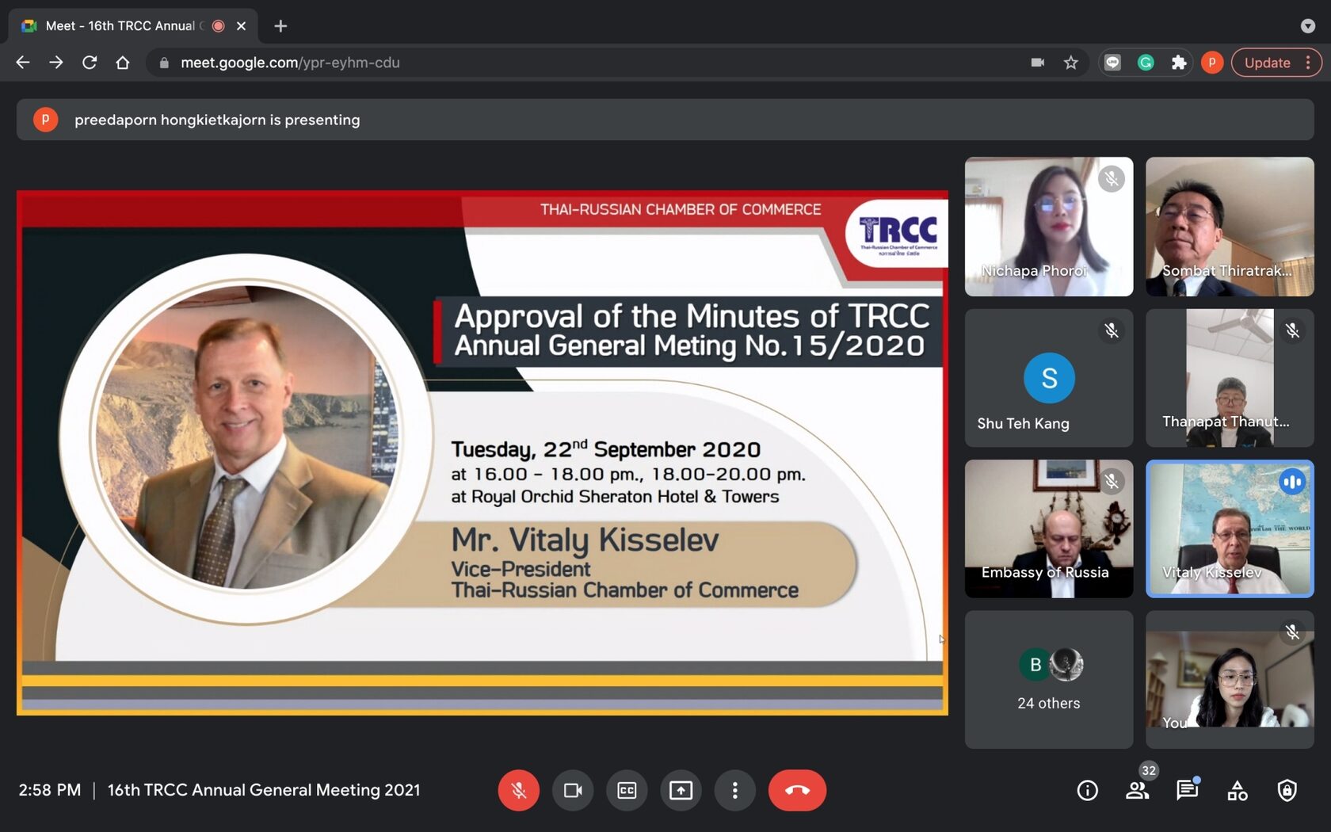Reload the Google Meet page

coord(90,63)
